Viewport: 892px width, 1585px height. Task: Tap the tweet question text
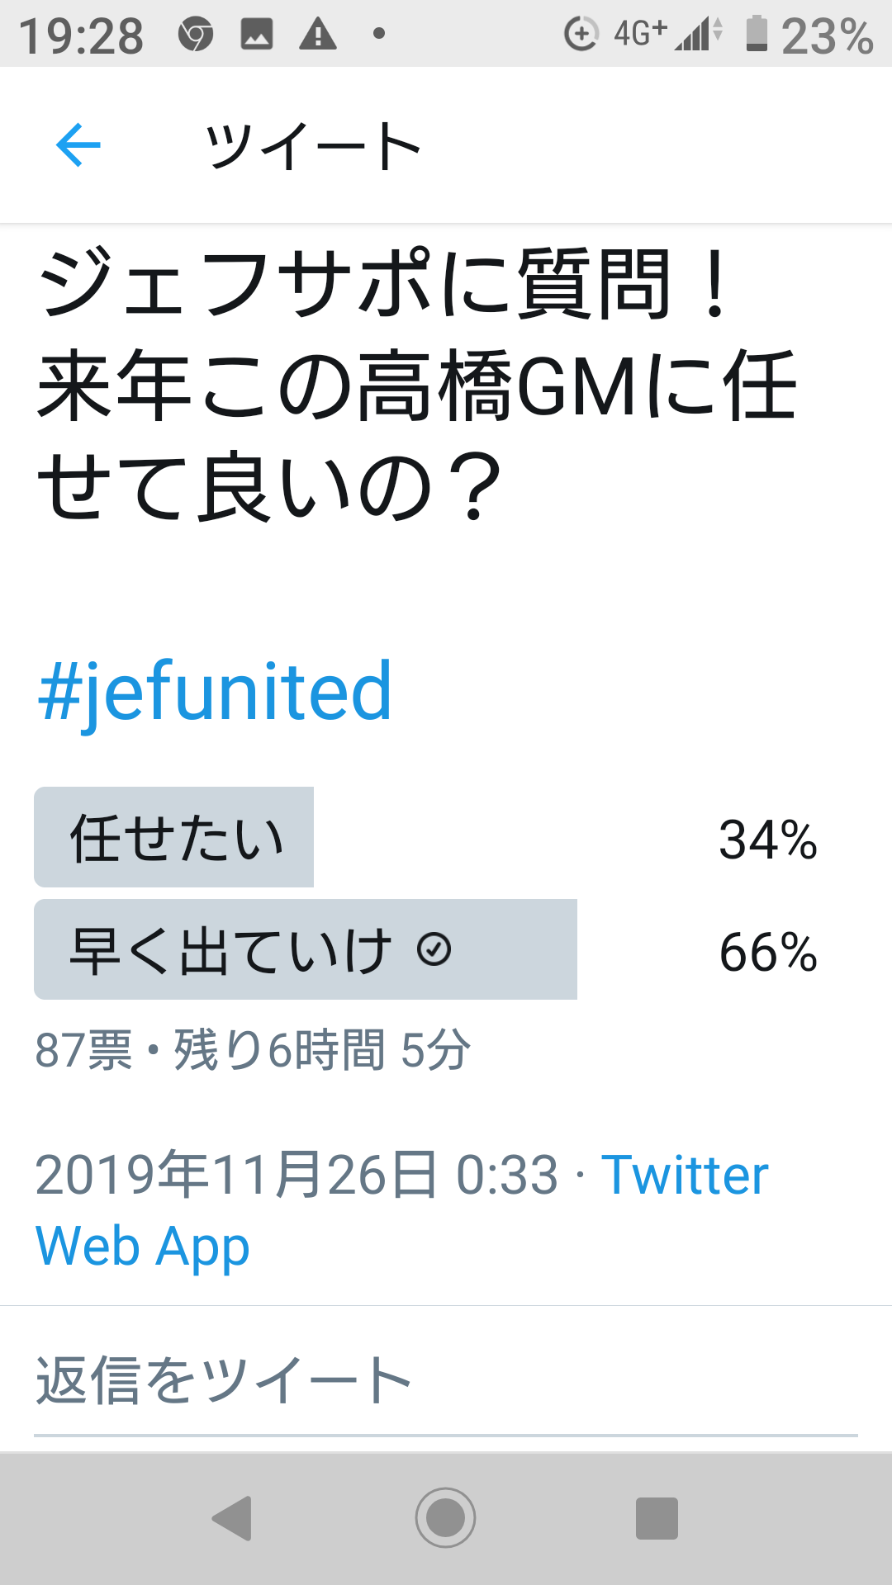pos(417,385)
